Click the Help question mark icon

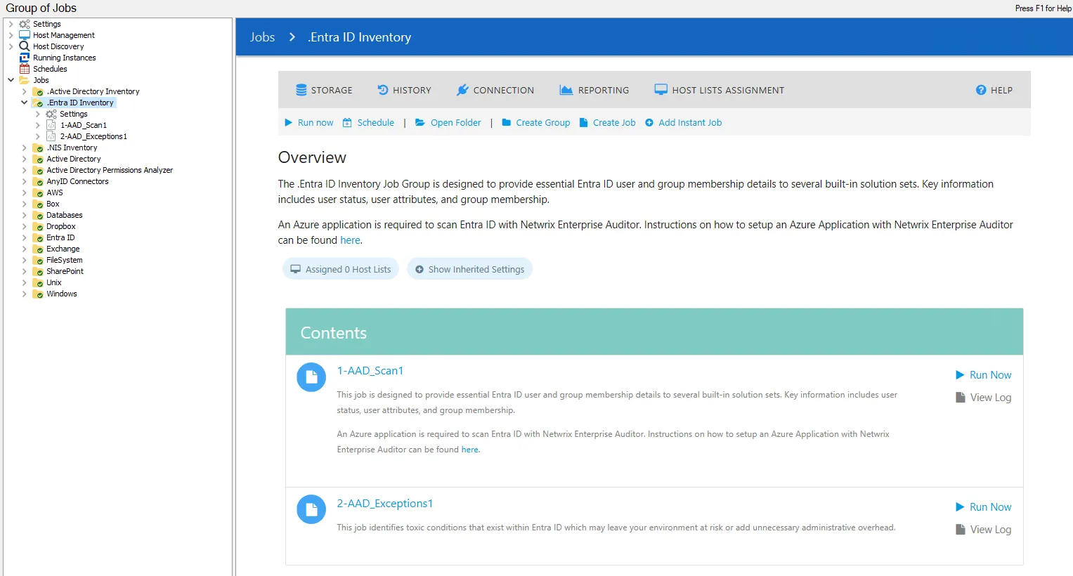(x=981, y=90)
